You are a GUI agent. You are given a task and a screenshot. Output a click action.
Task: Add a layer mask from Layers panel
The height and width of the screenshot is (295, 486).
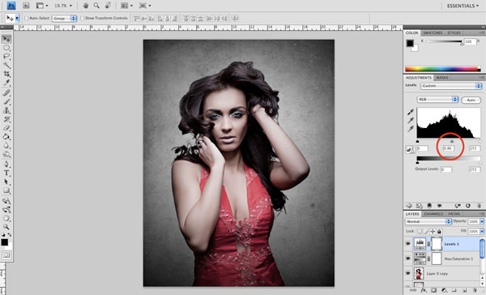pos(433,290)
